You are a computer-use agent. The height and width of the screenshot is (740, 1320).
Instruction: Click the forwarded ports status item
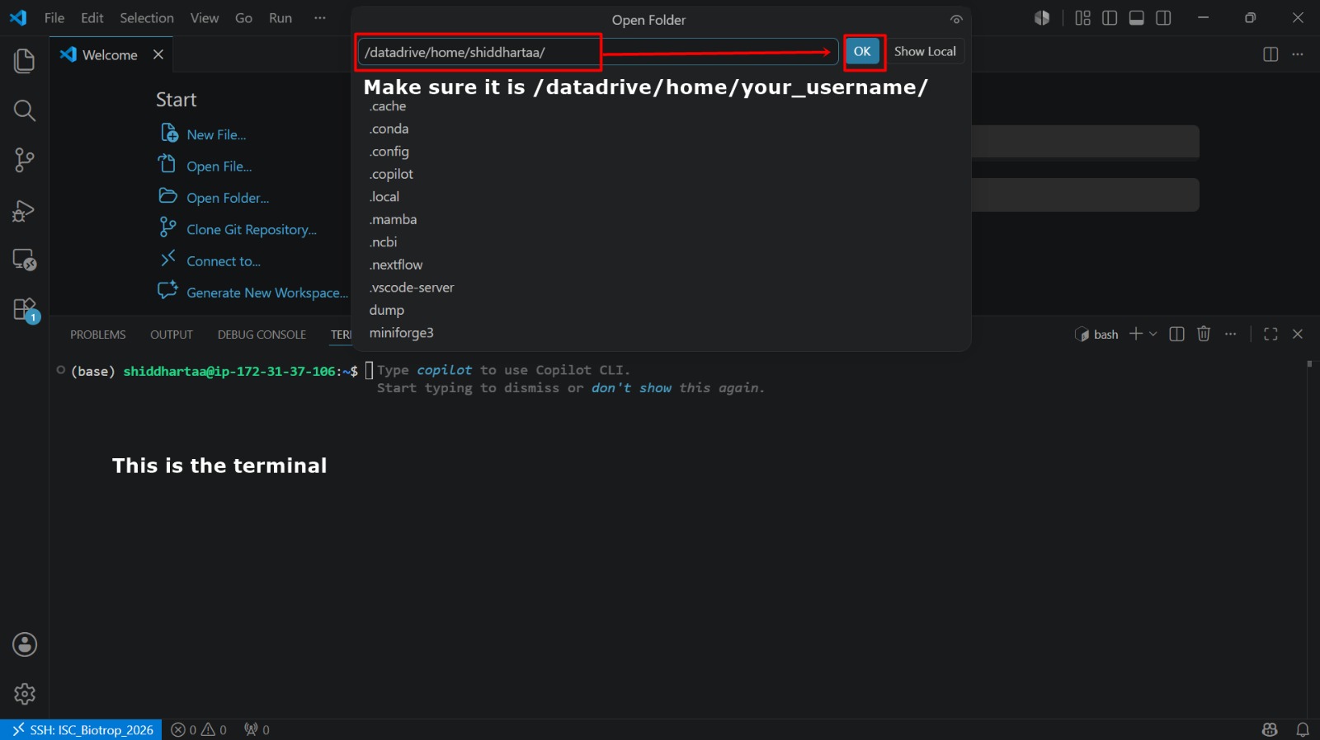pos(257,730)
